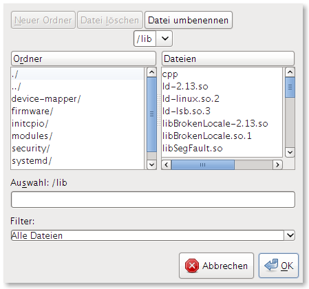Screen dimensions: 309x289
Task: Click the Auswahl text input field
Action: click(153, 200)
